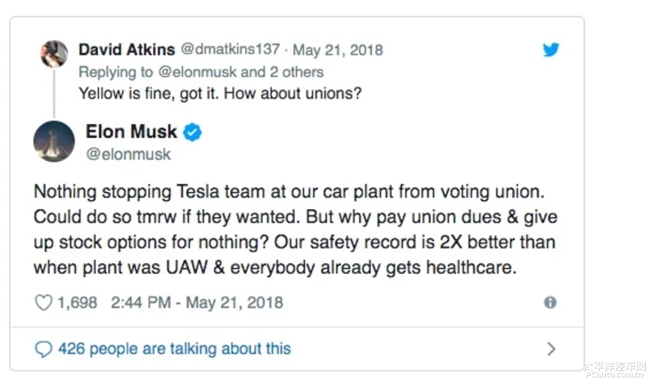Screen dimensions: 654x384
Task: Click the speech bubble reply icon
Action: pyautogui.click(x=43, y=350)
